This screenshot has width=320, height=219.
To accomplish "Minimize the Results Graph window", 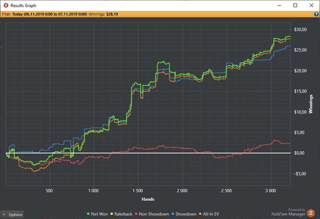I will [279, 5].
